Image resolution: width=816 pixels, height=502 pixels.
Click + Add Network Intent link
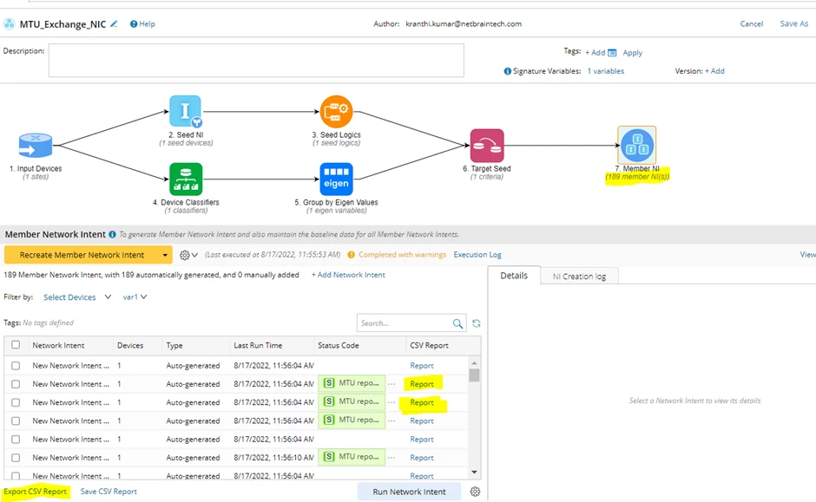pos(348,275)
